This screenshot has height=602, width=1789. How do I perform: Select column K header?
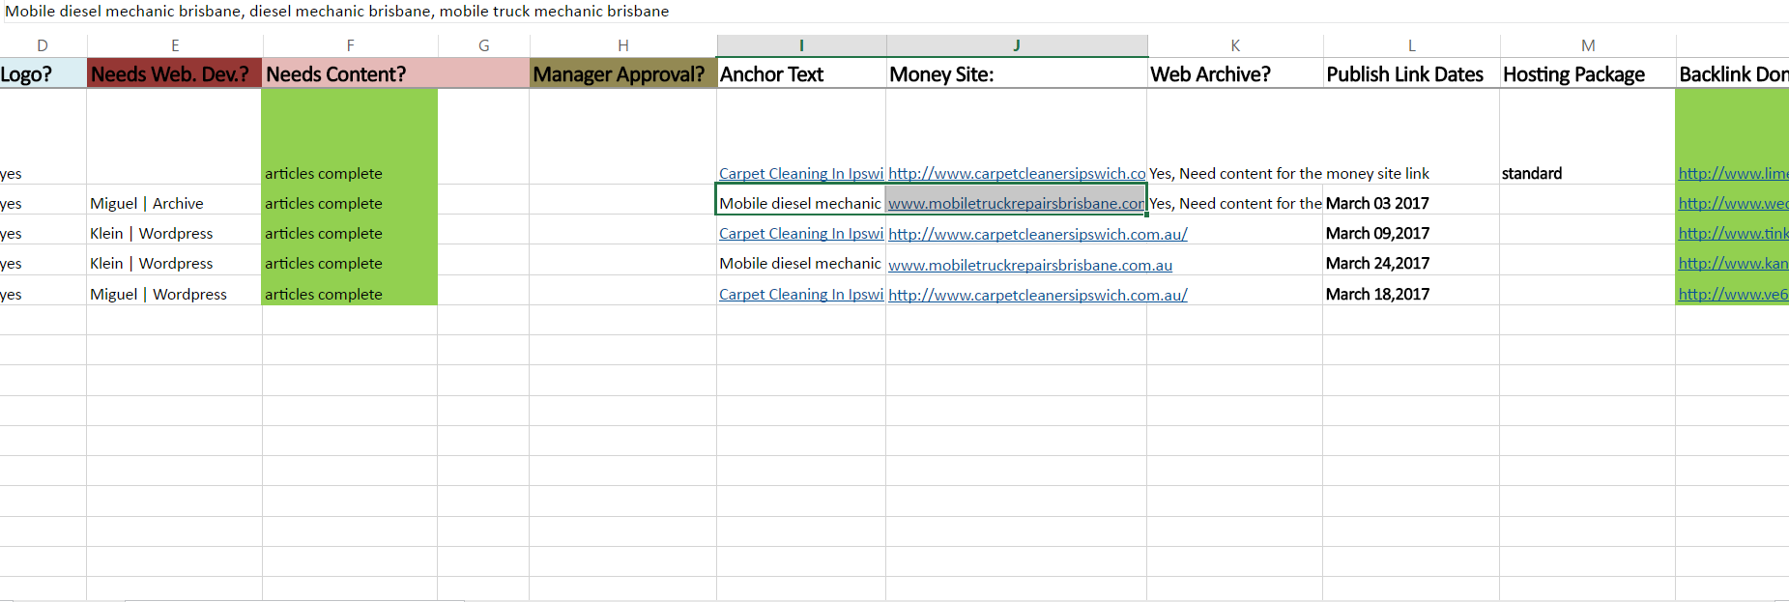tap(1234, 45)
